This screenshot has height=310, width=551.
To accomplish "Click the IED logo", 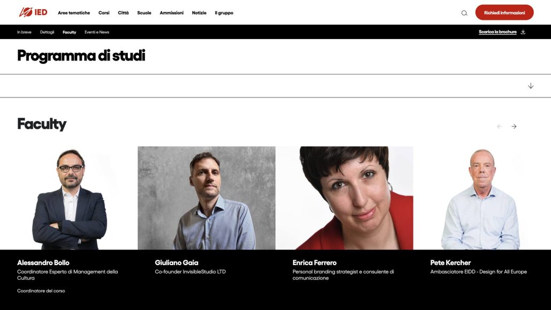I will [x=33, y=12].
